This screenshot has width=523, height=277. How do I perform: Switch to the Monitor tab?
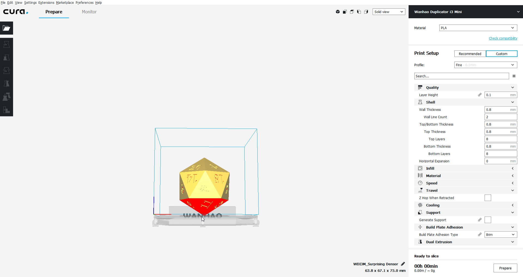89,12
